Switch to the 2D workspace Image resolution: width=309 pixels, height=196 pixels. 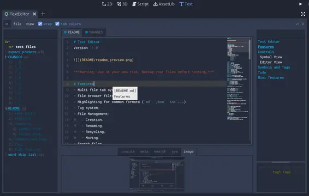point(107,4)
